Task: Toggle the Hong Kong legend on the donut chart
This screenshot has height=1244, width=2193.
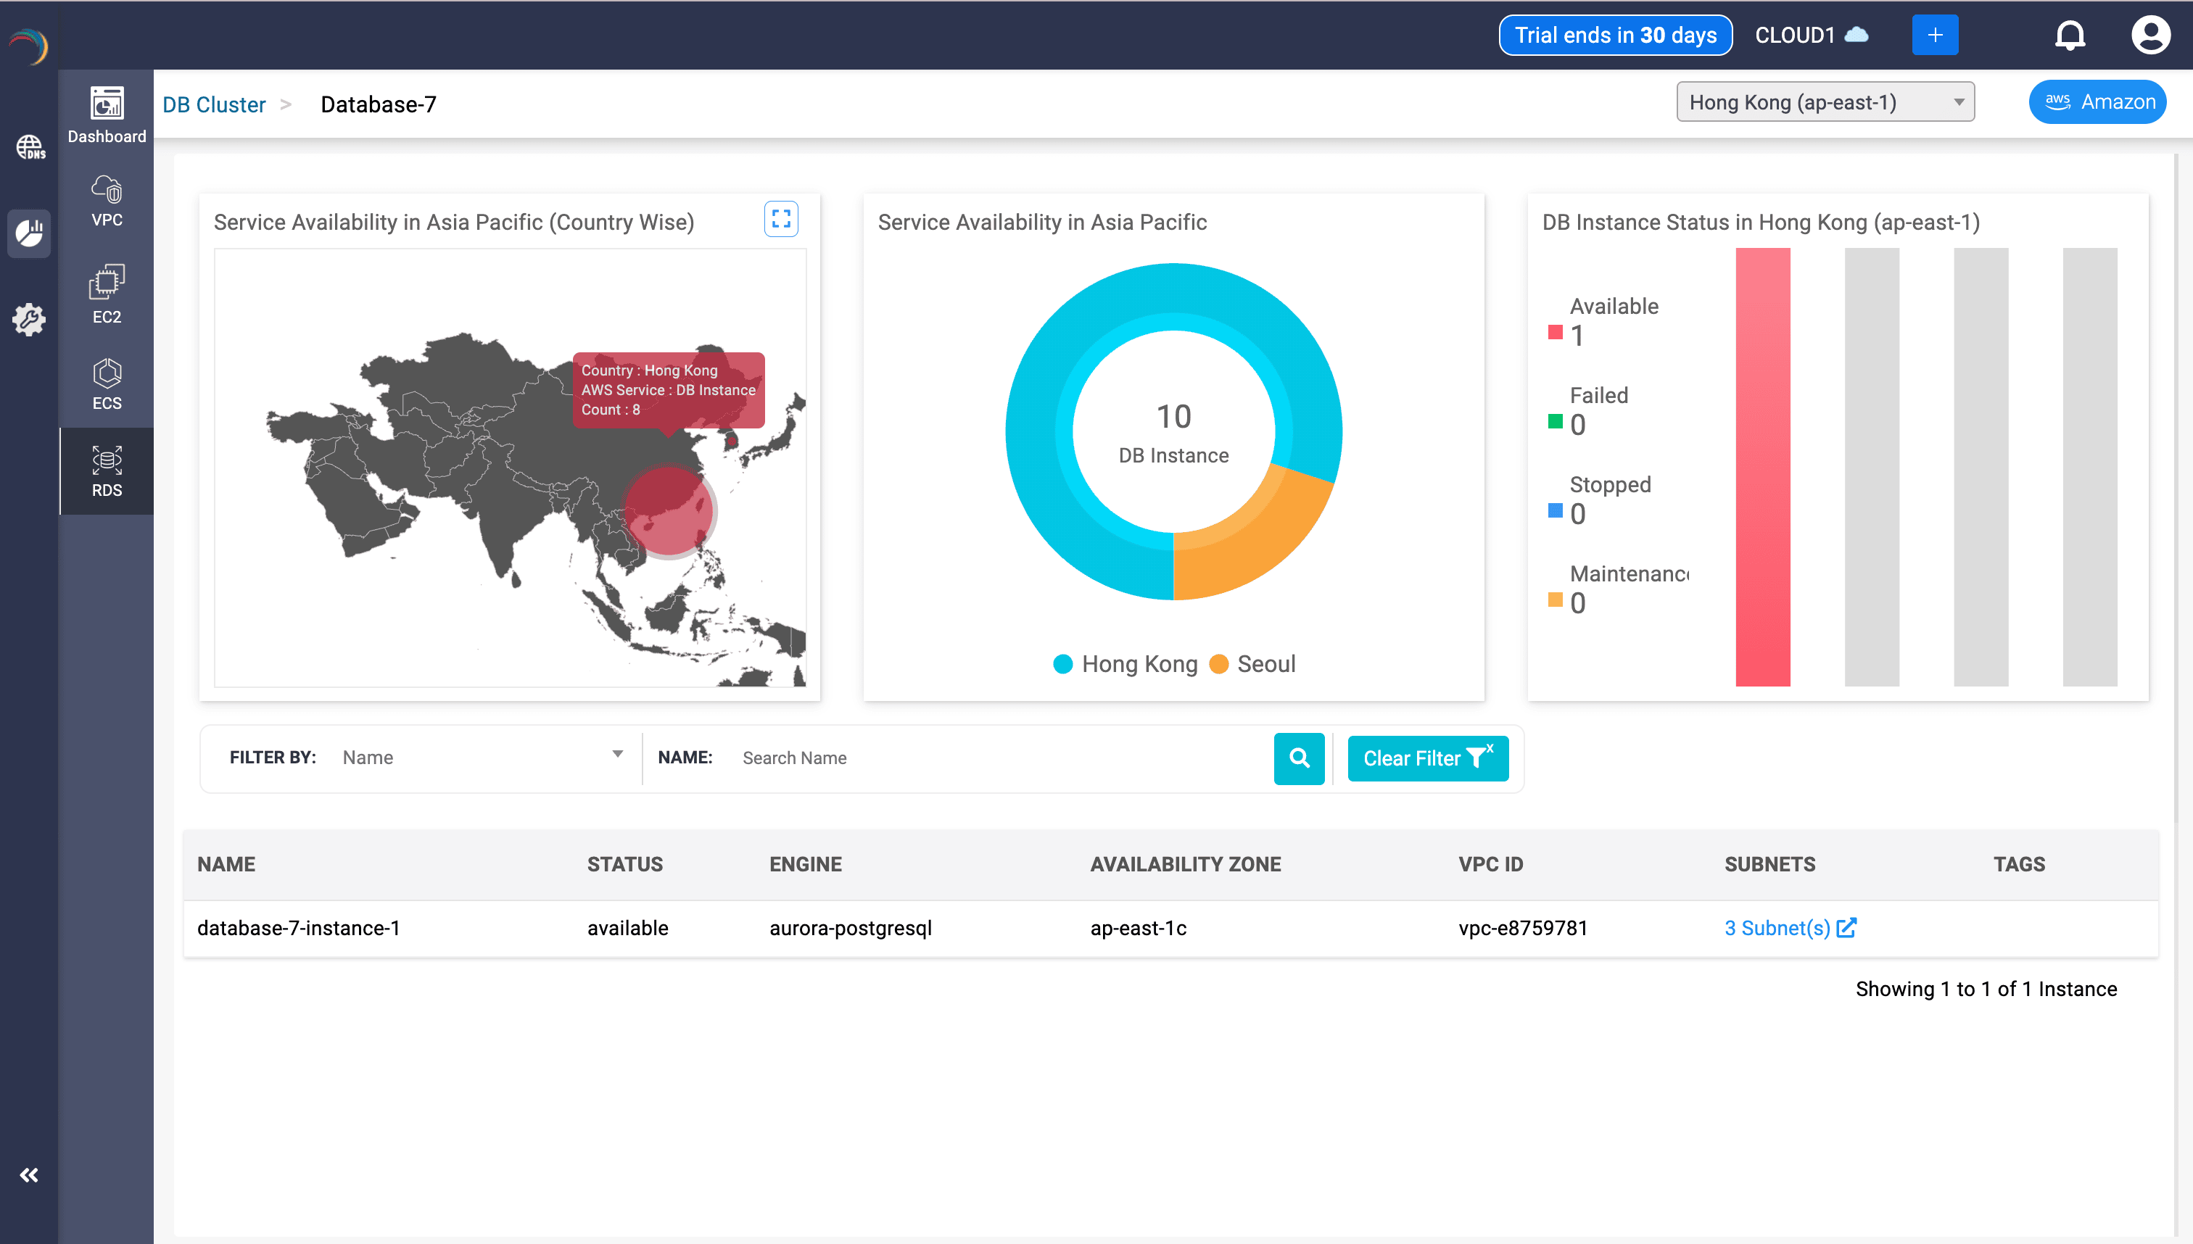Action: pos(1126,664)
